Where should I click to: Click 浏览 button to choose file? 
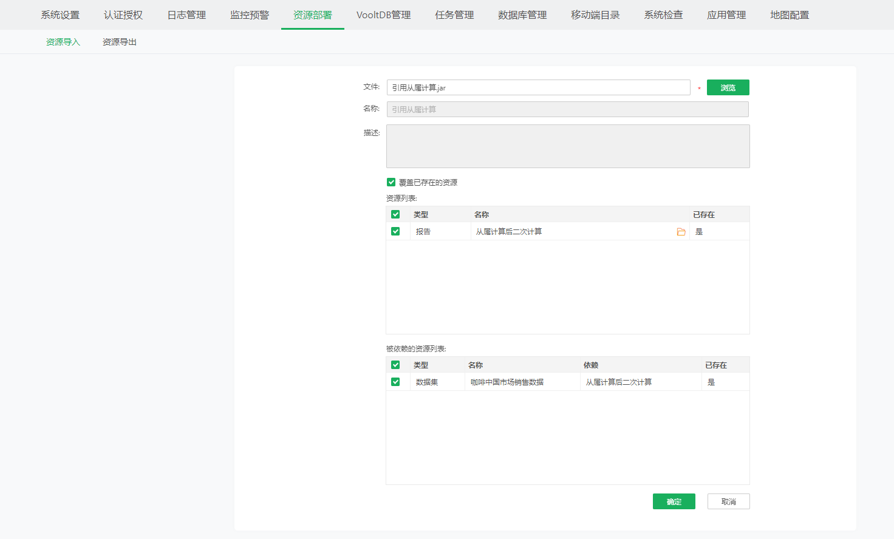(x=728, y=87)
